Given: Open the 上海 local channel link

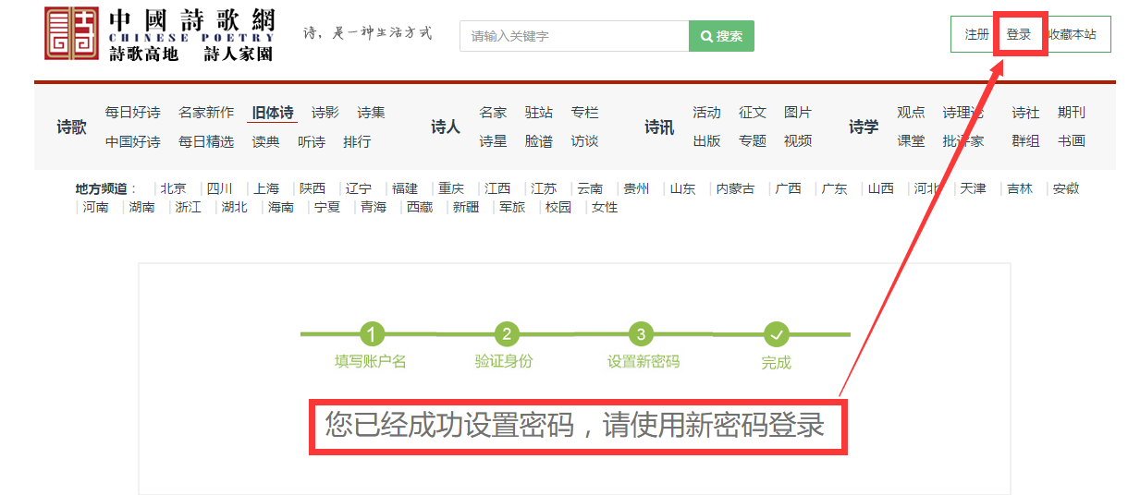Looking at the screenshot, I should (266, 188).
